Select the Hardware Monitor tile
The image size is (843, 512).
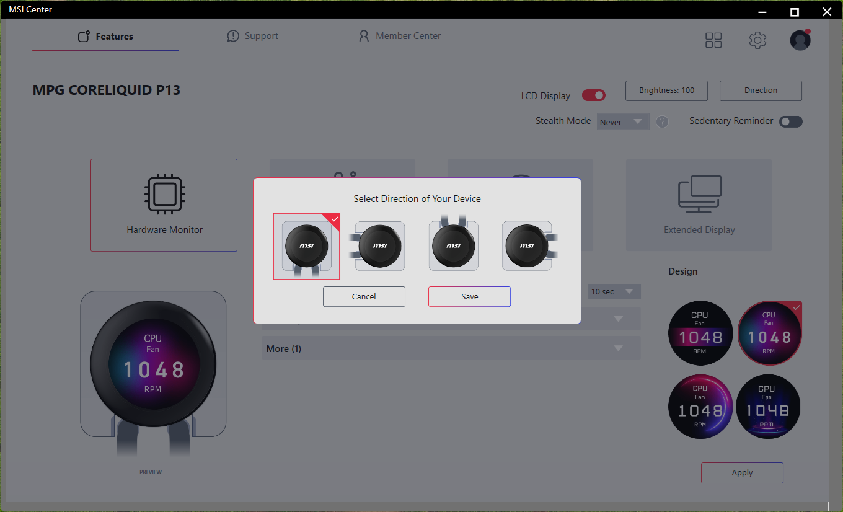[x=164, y=205]
